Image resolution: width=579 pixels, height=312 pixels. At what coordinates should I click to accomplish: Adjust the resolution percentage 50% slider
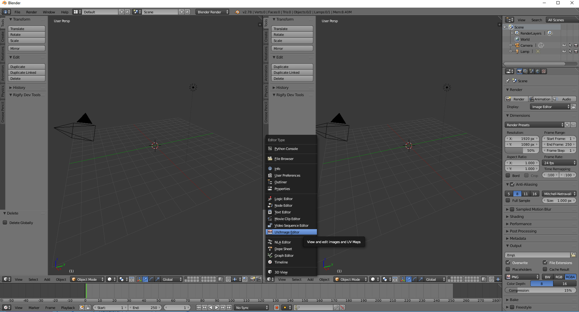(522, 151)
